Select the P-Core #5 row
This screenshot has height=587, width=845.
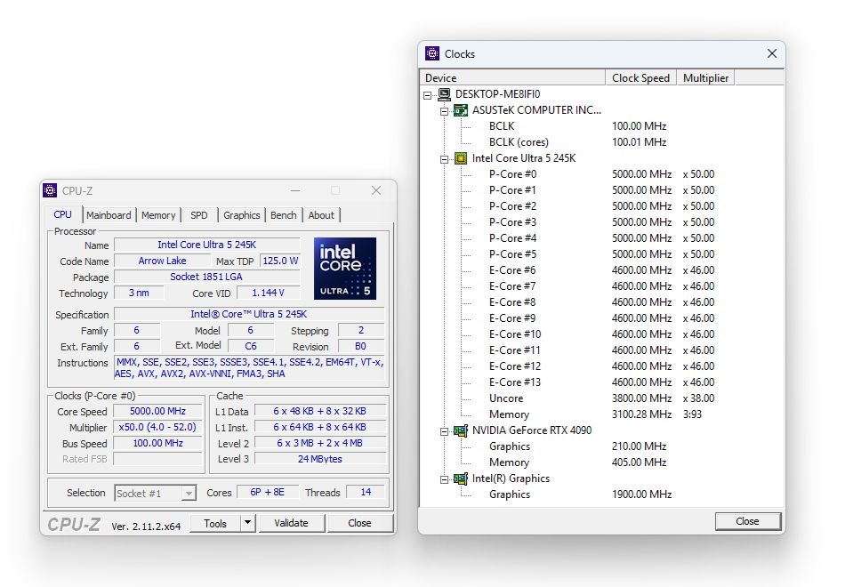click(601, 253)
